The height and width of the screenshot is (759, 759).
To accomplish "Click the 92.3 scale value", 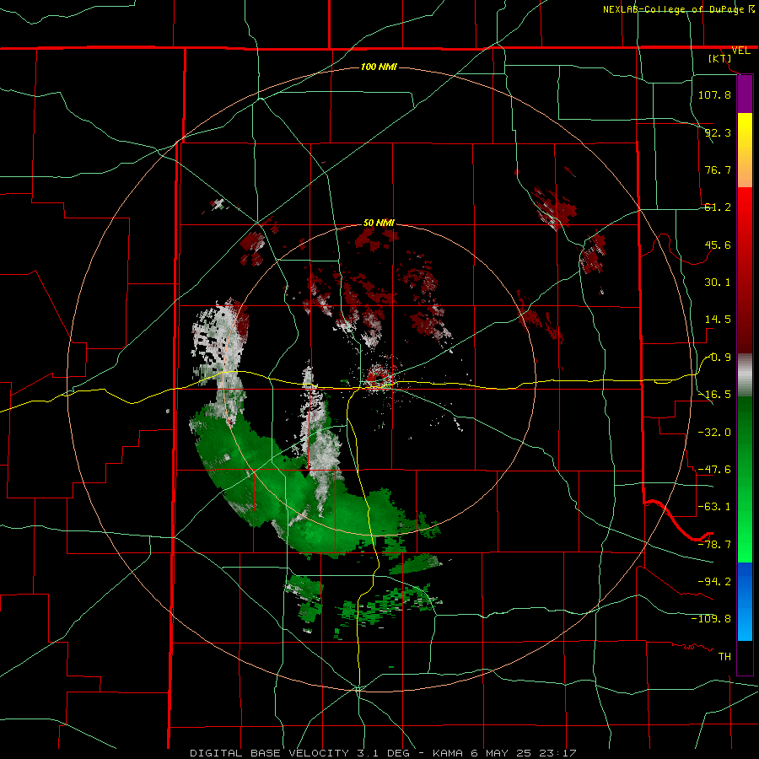I will 718,132.
